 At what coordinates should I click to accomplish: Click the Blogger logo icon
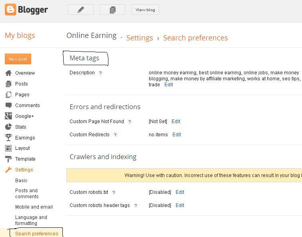(x=11, y=10)
